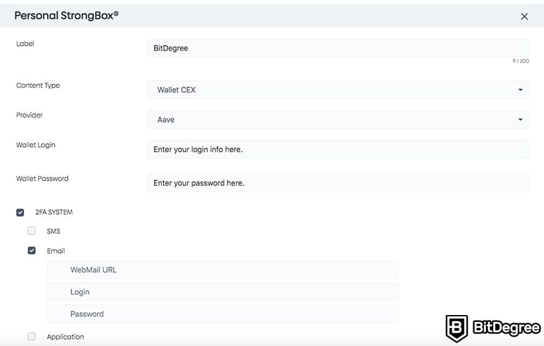Close the Personal StrongBox dialog
This screenshot has width=544, height=346.
[524, 16]
